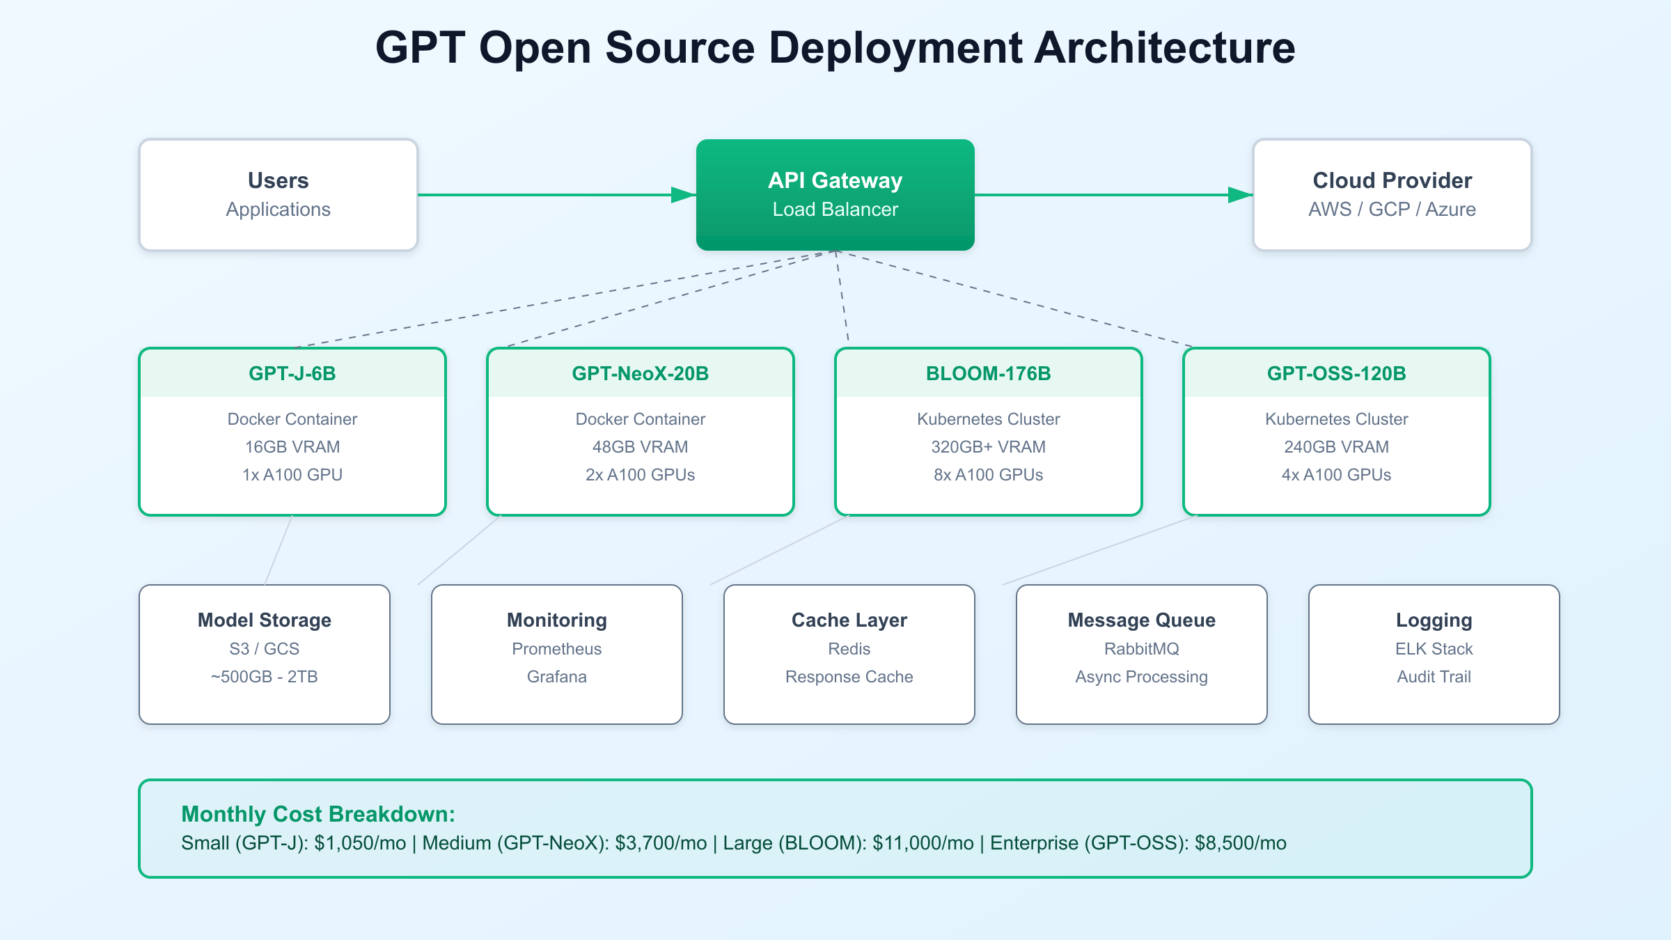
Task: Select the Logging box title
Action: pyautogui.click(x=1434, y=620)
